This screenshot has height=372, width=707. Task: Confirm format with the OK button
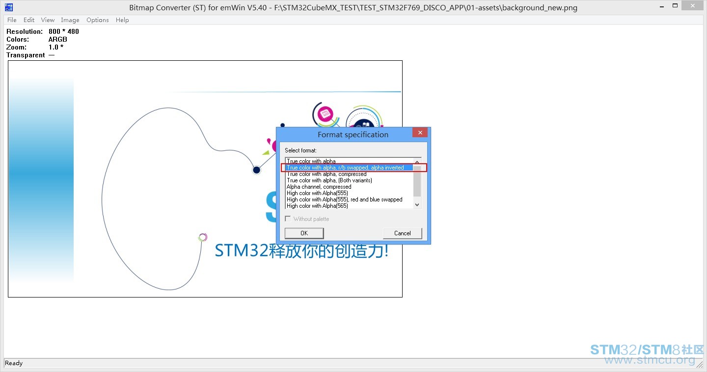[x=304, y=233]
